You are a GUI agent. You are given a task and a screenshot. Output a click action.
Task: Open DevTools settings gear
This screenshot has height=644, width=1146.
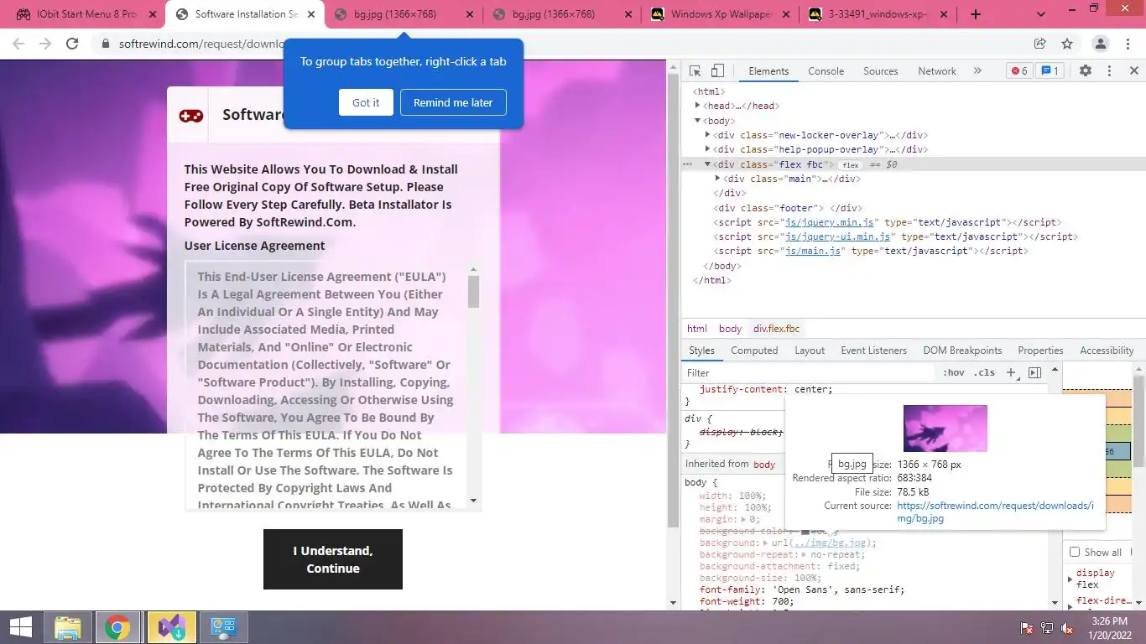pos(1086,71)
